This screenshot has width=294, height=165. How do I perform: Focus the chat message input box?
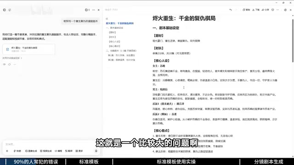tap(51, 144)
